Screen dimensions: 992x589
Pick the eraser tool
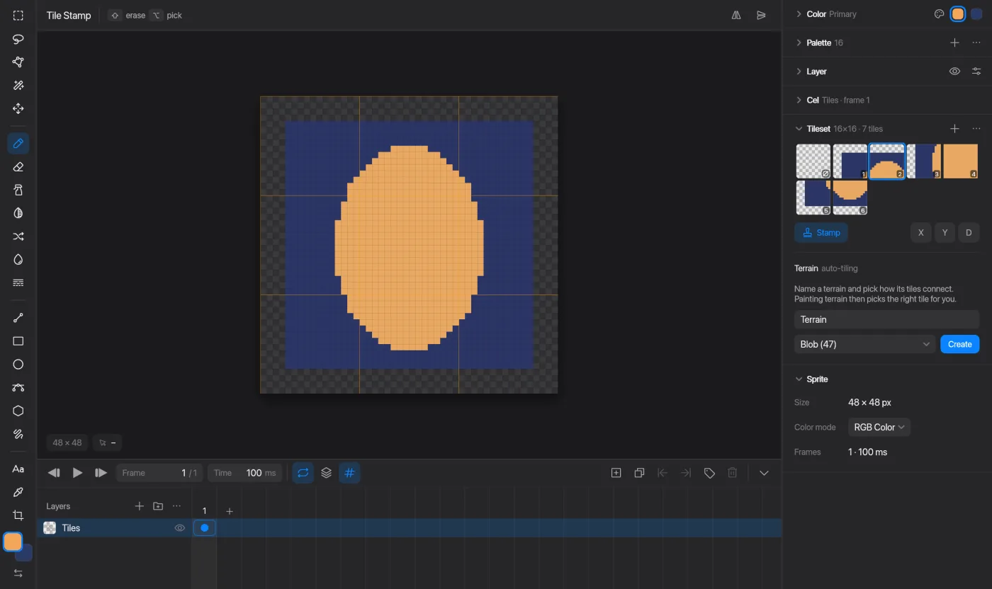[x=18, y=167]
